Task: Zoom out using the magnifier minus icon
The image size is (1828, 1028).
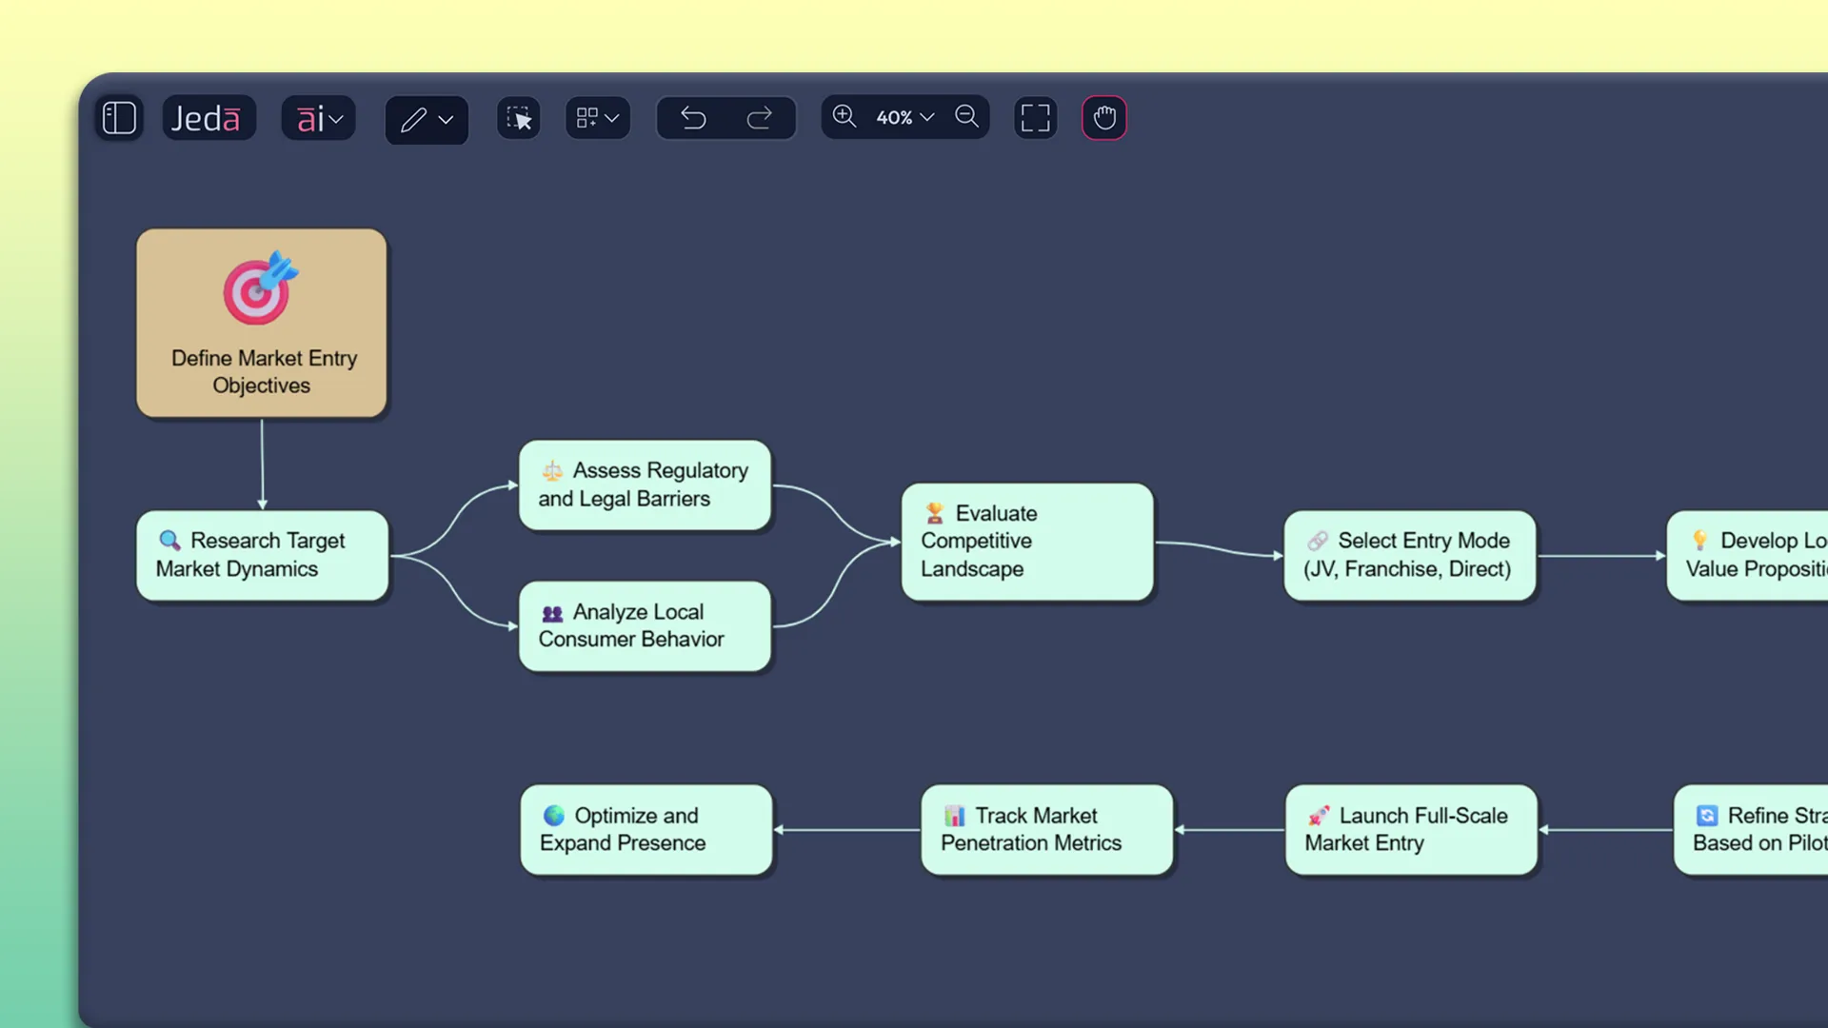Action: (x=966, y=116)
